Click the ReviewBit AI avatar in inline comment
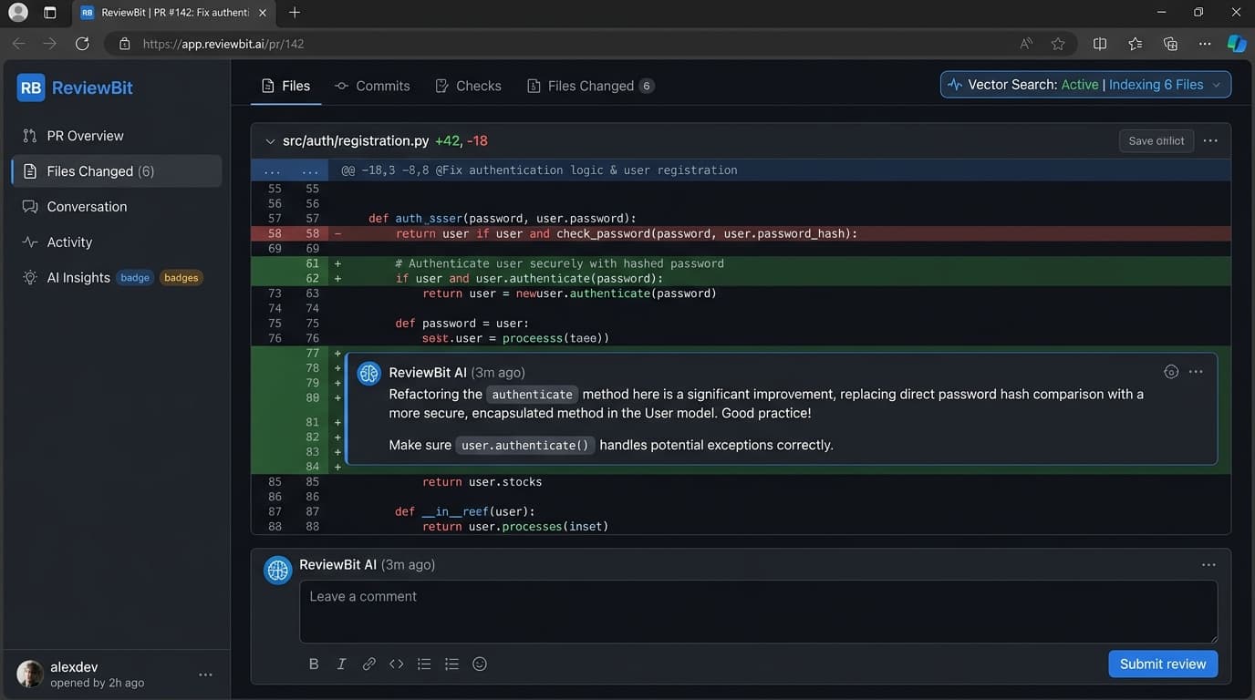Viewport: 1255px width, 700px height. [369, 373]
